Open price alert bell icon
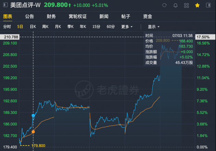216x151 pixels. [x=175, y=6]
